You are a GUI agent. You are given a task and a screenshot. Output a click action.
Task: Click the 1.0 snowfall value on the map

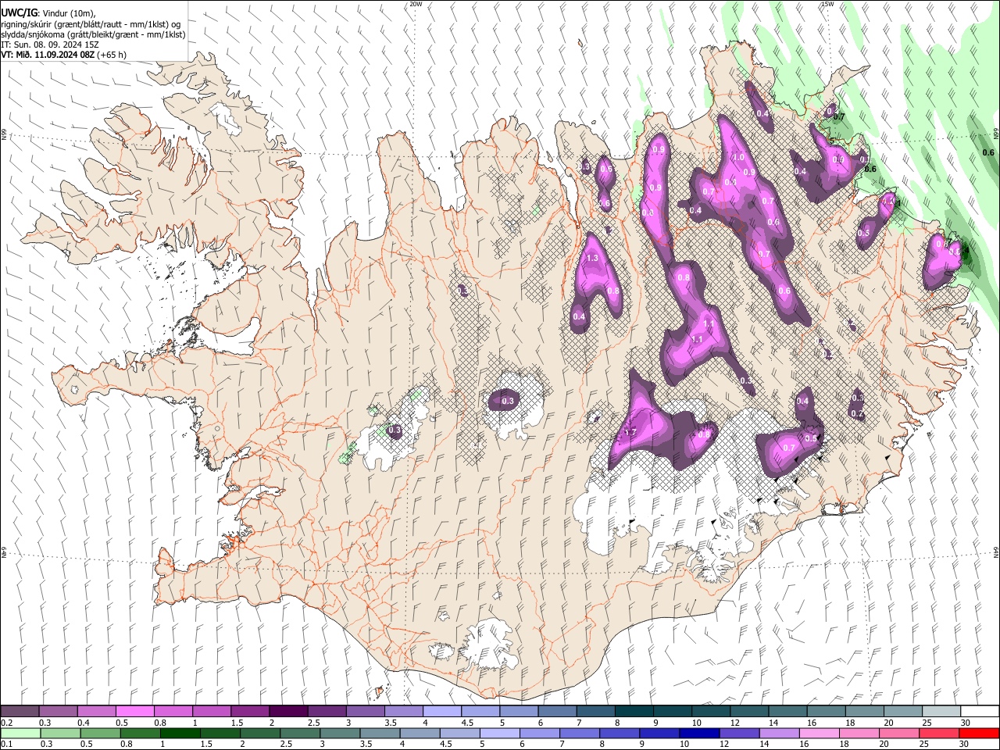[737, 157]
